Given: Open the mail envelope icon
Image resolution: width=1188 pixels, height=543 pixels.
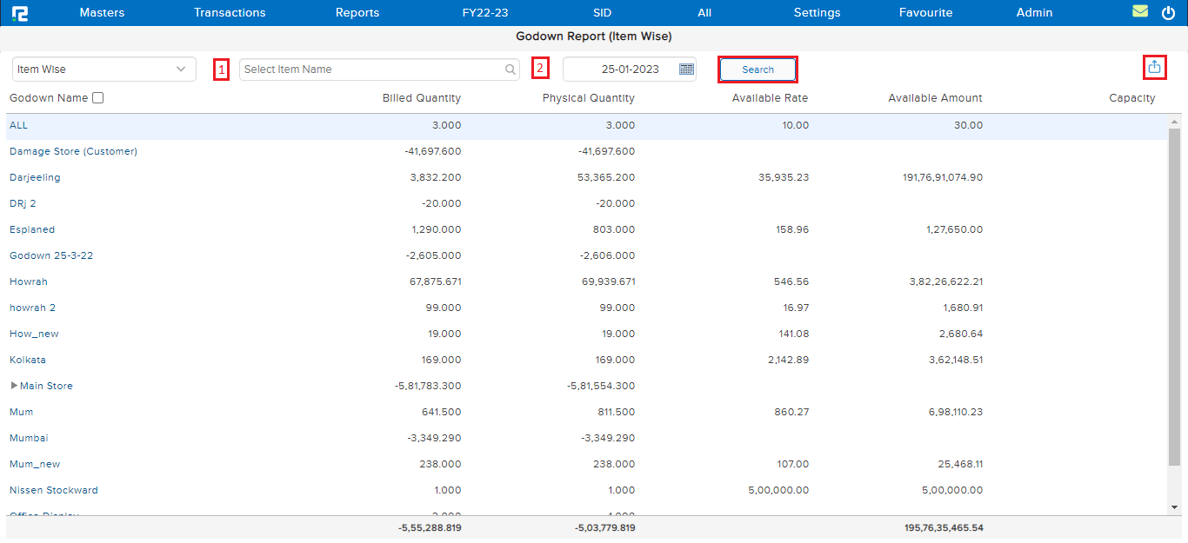Looking at the screenshot, I should [1140, 12].
